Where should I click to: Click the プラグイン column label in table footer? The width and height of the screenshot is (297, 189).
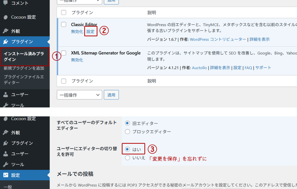coord(82,81)
